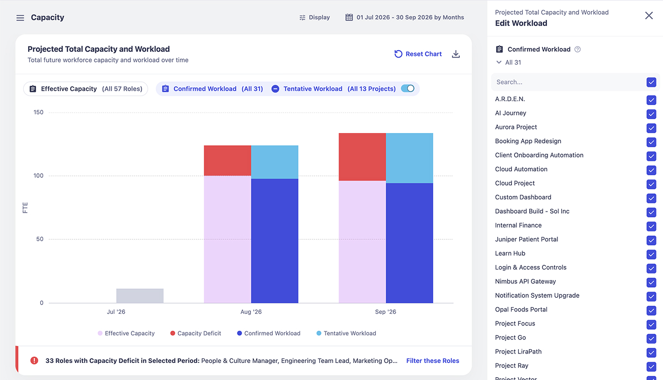
Task: Uncheck the Login & Access Controls checkbox
Action: [651, 268]
